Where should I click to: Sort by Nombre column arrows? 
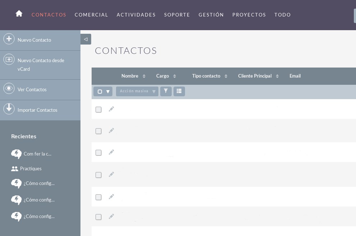[144, 76]
